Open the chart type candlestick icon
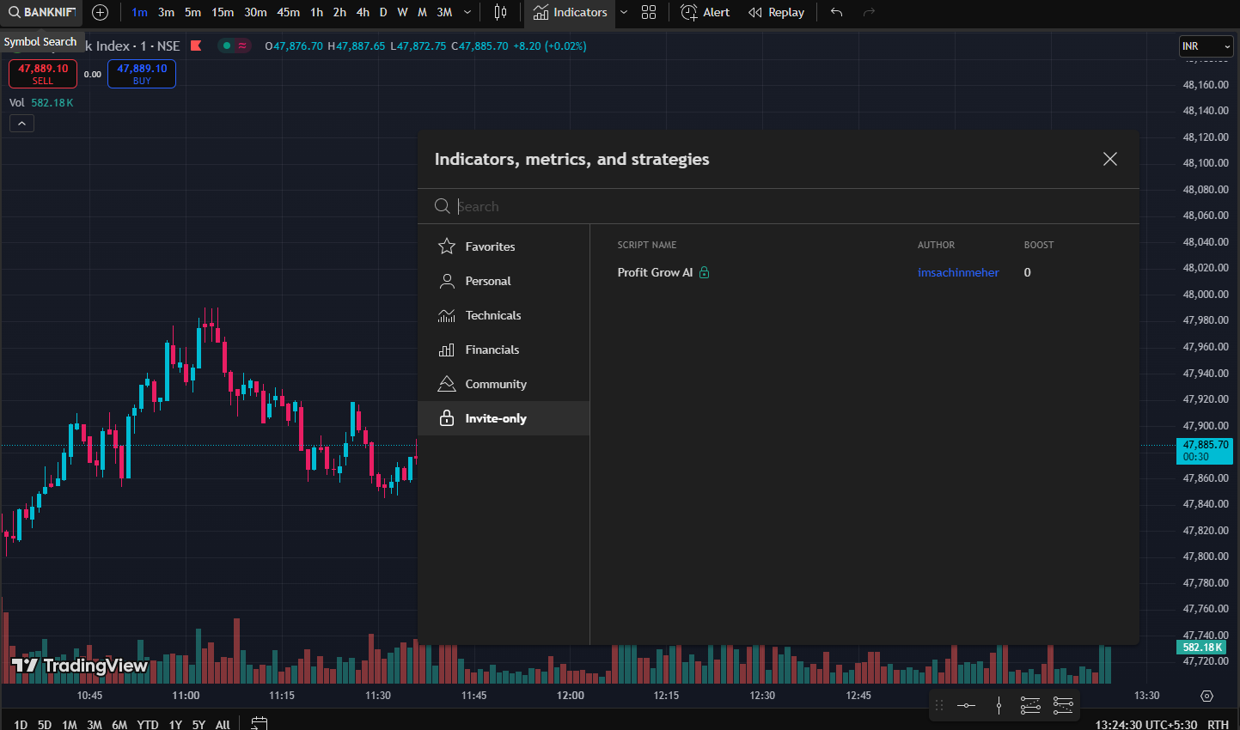Image resolution: width=1240 pixels, height=730 pixels. (x=501, y=12)
